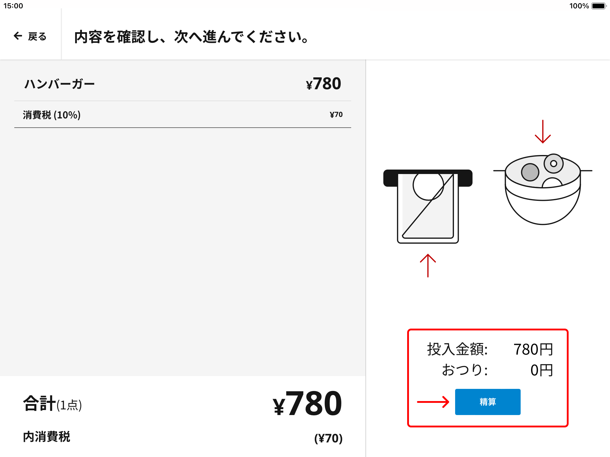Click the red up arrow below banknote
Screen dimensions: 610x457
point(428,265)
